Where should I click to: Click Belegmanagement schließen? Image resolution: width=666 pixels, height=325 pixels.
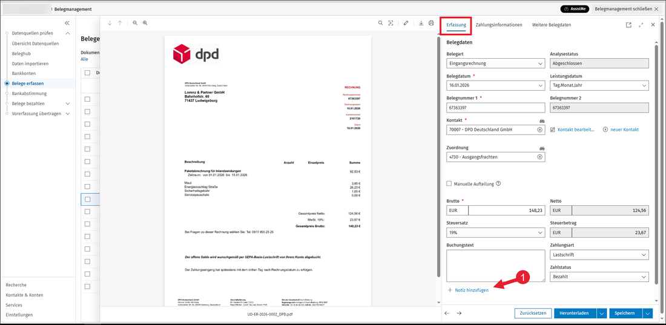(627, 9)
